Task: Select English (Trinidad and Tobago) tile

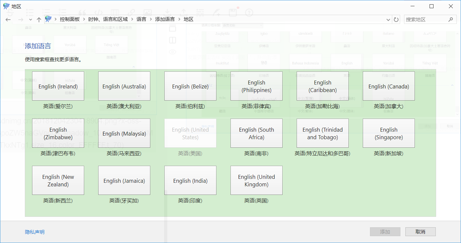Action: click(323, 133)
